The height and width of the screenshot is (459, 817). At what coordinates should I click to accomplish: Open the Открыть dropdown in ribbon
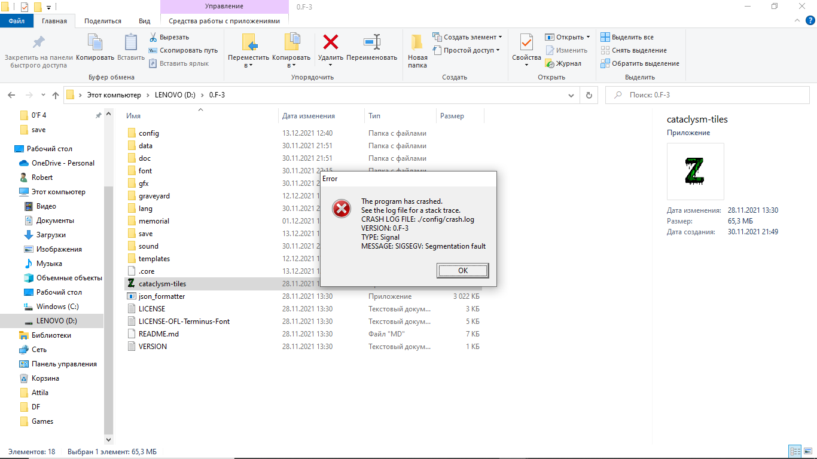(568, 37)
